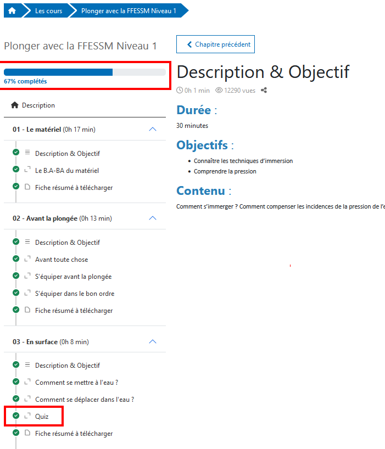The image size is (385, 449).
Task: Click the house icon beside Description in the sidebar
Action: pos(15,105)
